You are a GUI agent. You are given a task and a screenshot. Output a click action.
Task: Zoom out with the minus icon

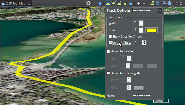144,4
